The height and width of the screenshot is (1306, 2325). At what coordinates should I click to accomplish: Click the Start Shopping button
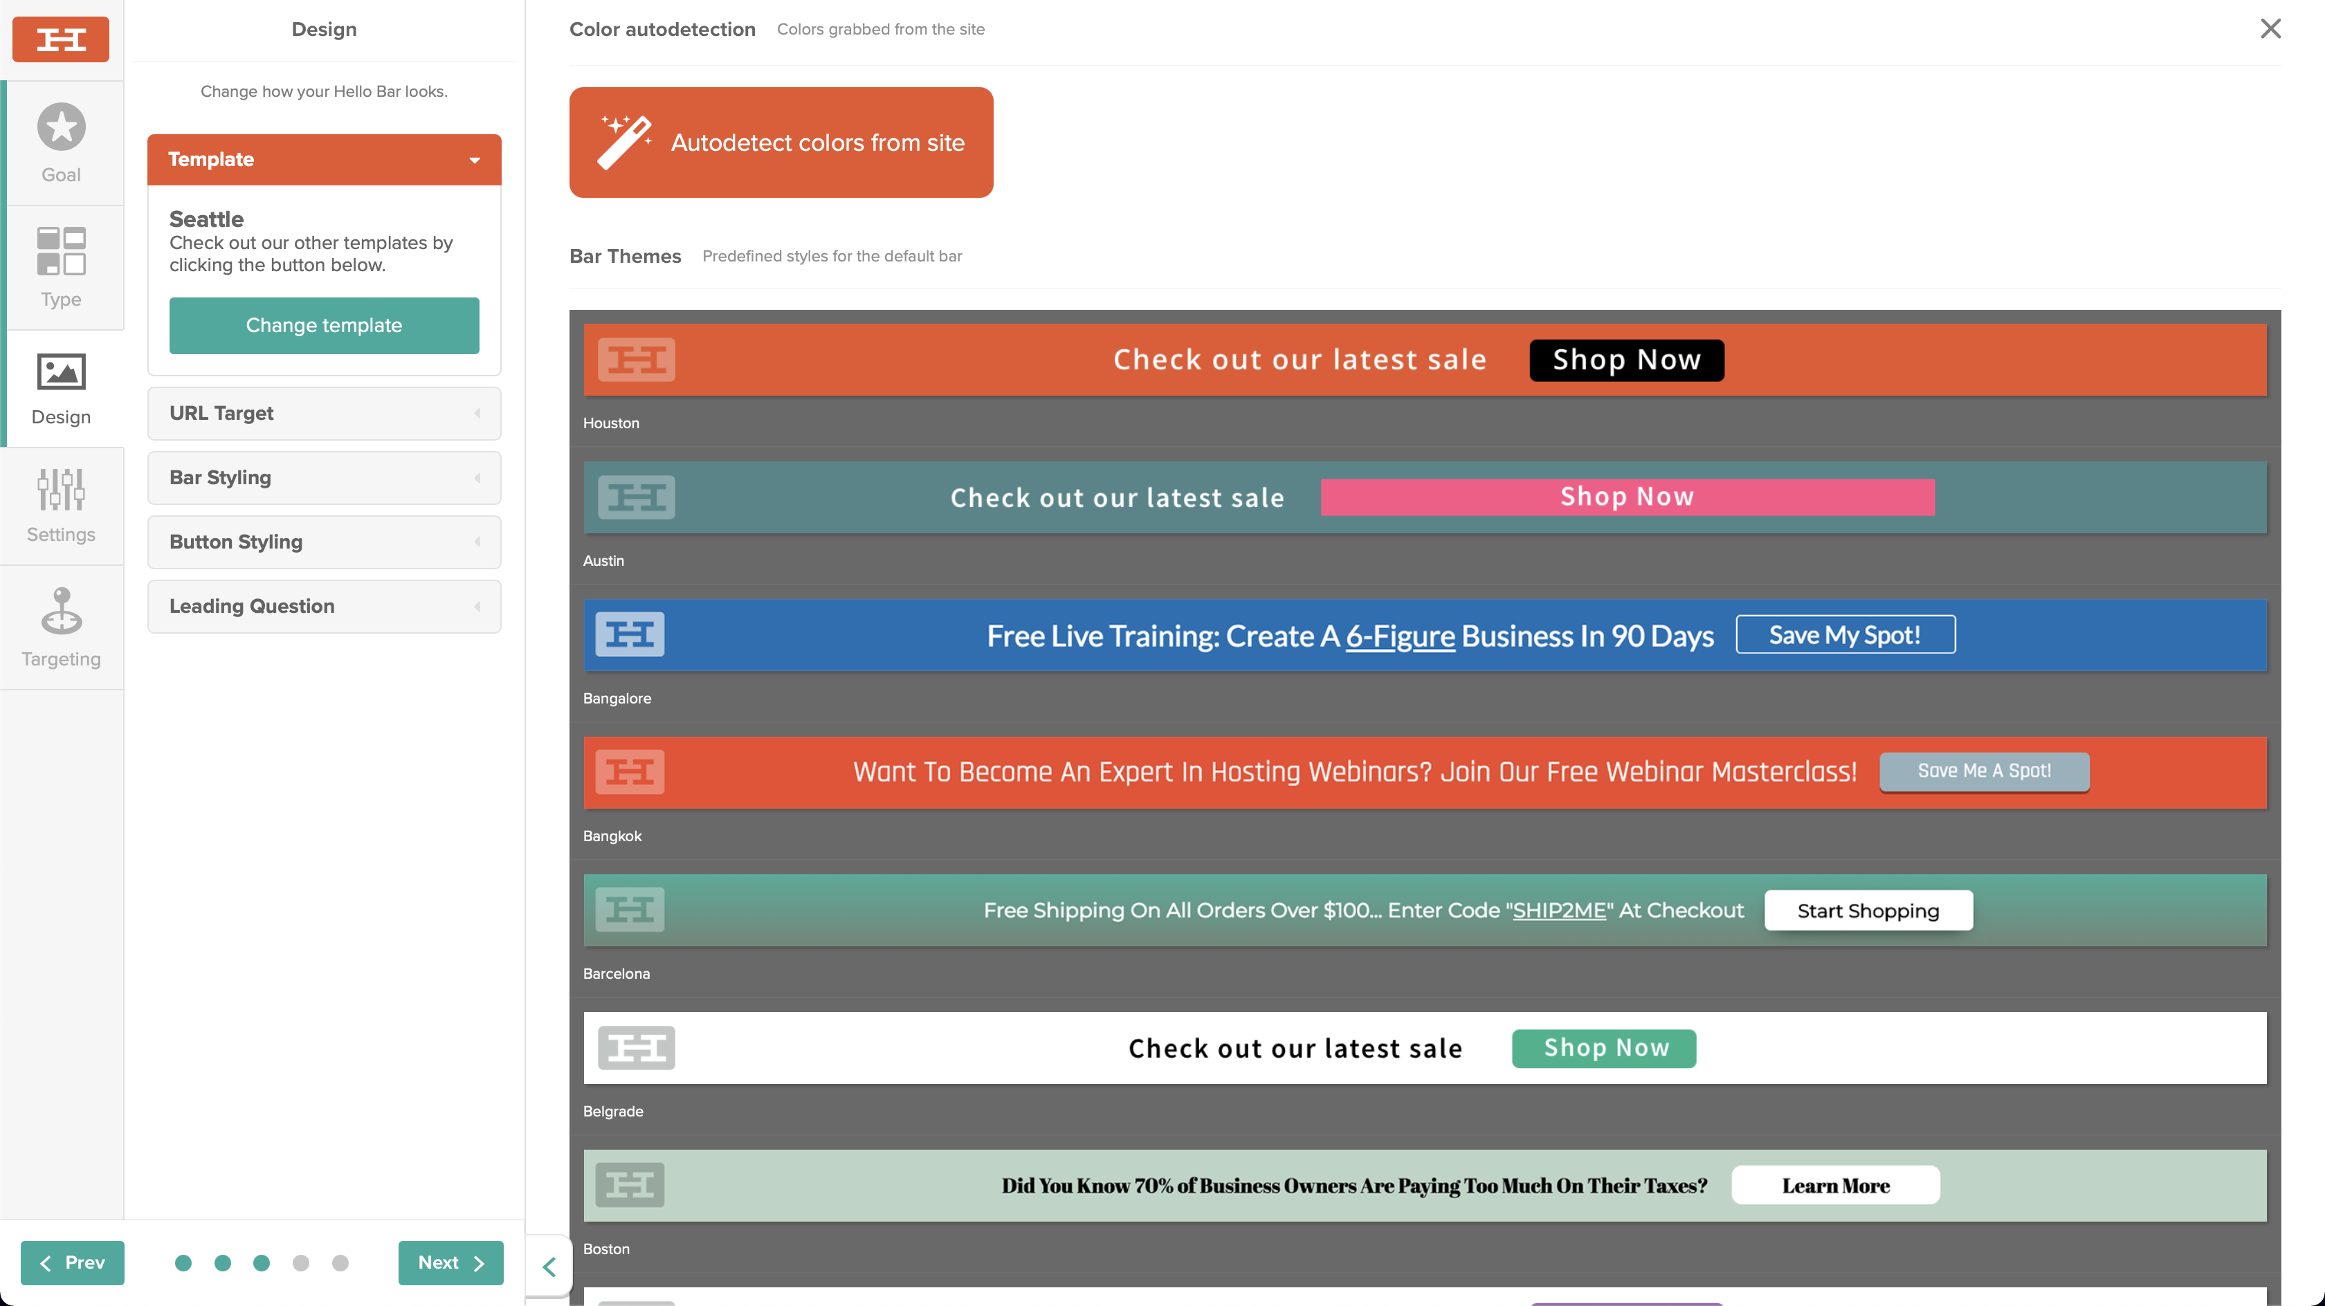point(1868,911)
